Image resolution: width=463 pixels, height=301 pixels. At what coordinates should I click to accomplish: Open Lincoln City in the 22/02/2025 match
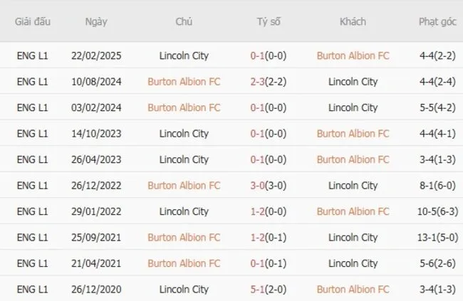click(184, 56)
